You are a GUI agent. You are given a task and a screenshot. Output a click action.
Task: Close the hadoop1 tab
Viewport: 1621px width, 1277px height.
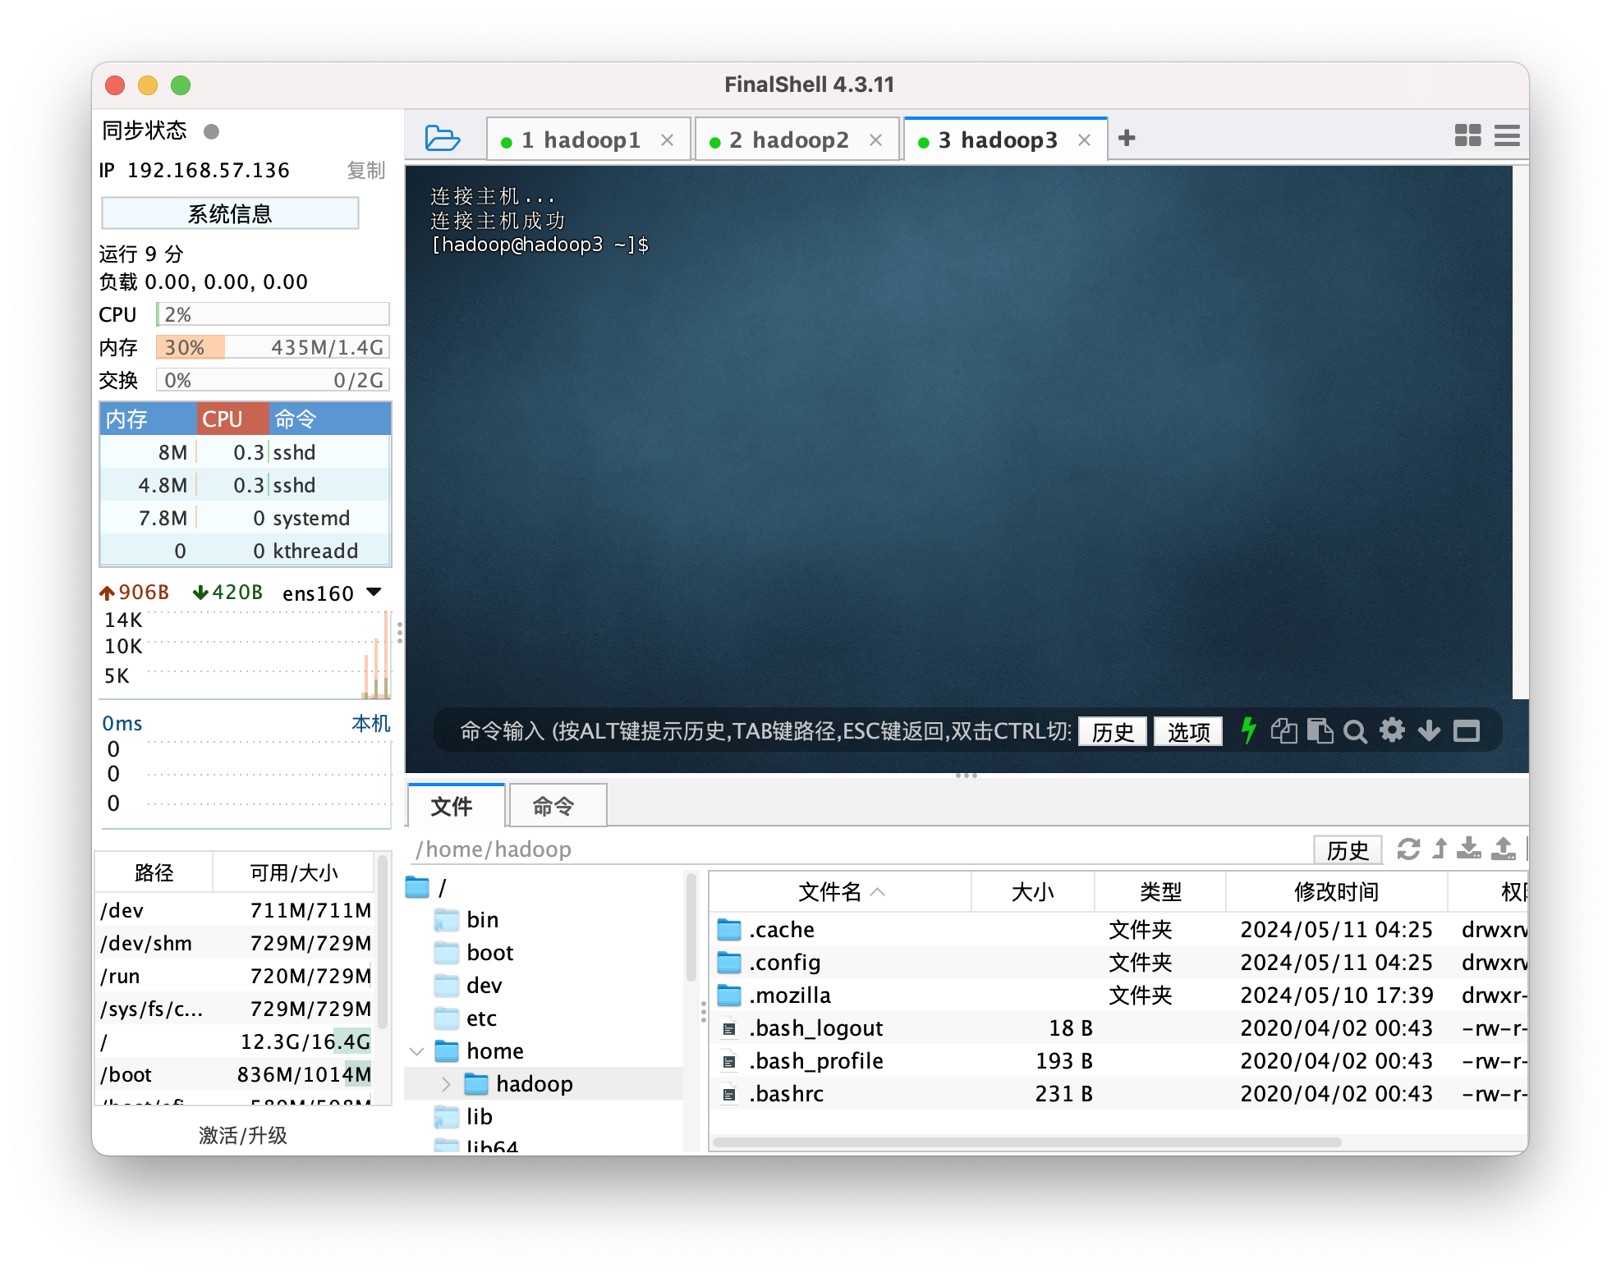668,140
